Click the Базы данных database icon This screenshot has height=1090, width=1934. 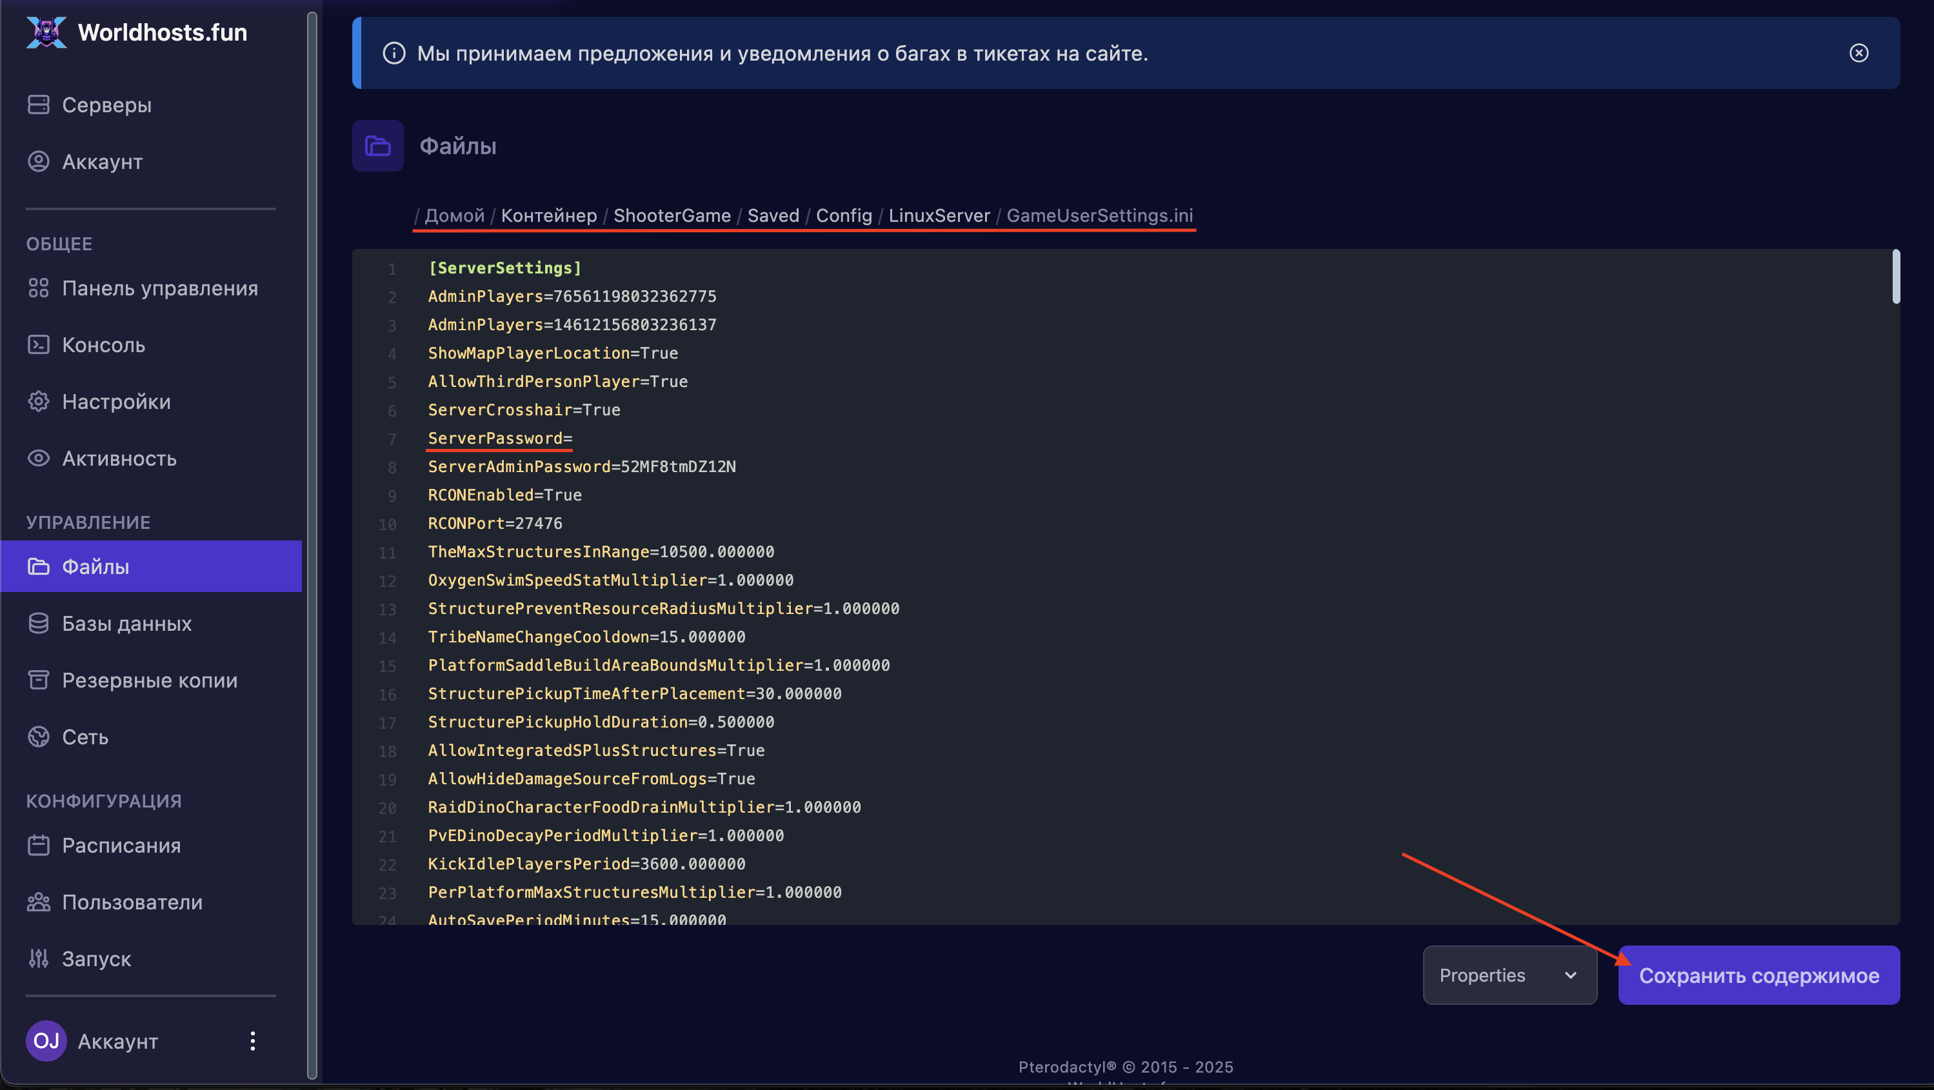tap(38, 623)
